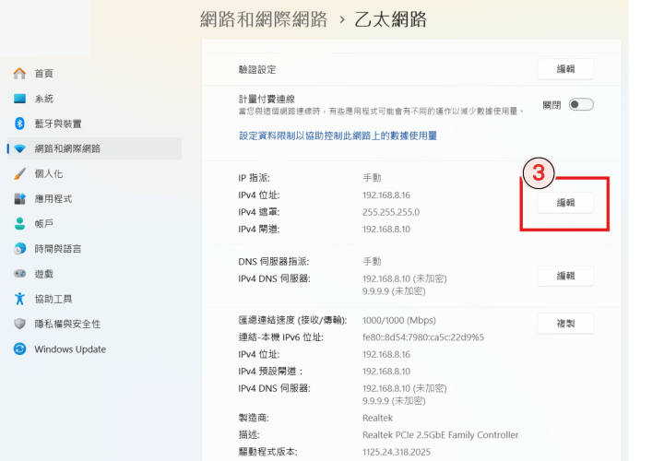Viewport: 652px width, 461px height.
Task: Open 系統 settings page
Action: (94, 99)
